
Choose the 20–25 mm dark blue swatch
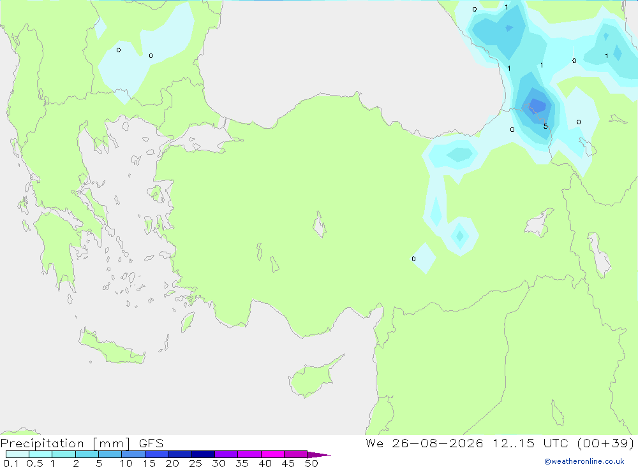click(x=180, y=454)
